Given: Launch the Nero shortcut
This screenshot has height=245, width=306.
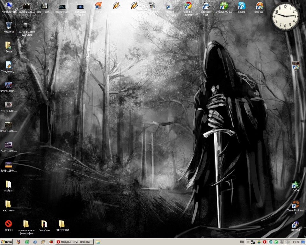Looking at the screenshot, I should pos(98,7).
